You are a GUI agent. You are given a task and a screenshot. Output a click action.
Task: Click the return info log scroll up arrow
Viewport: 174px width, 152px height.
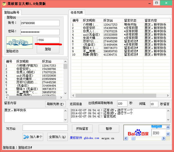(168, 111)
